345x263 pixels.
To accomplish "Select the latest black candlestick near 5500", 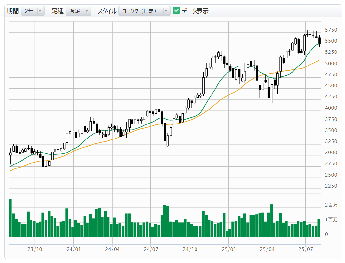I will coord(320,41).
